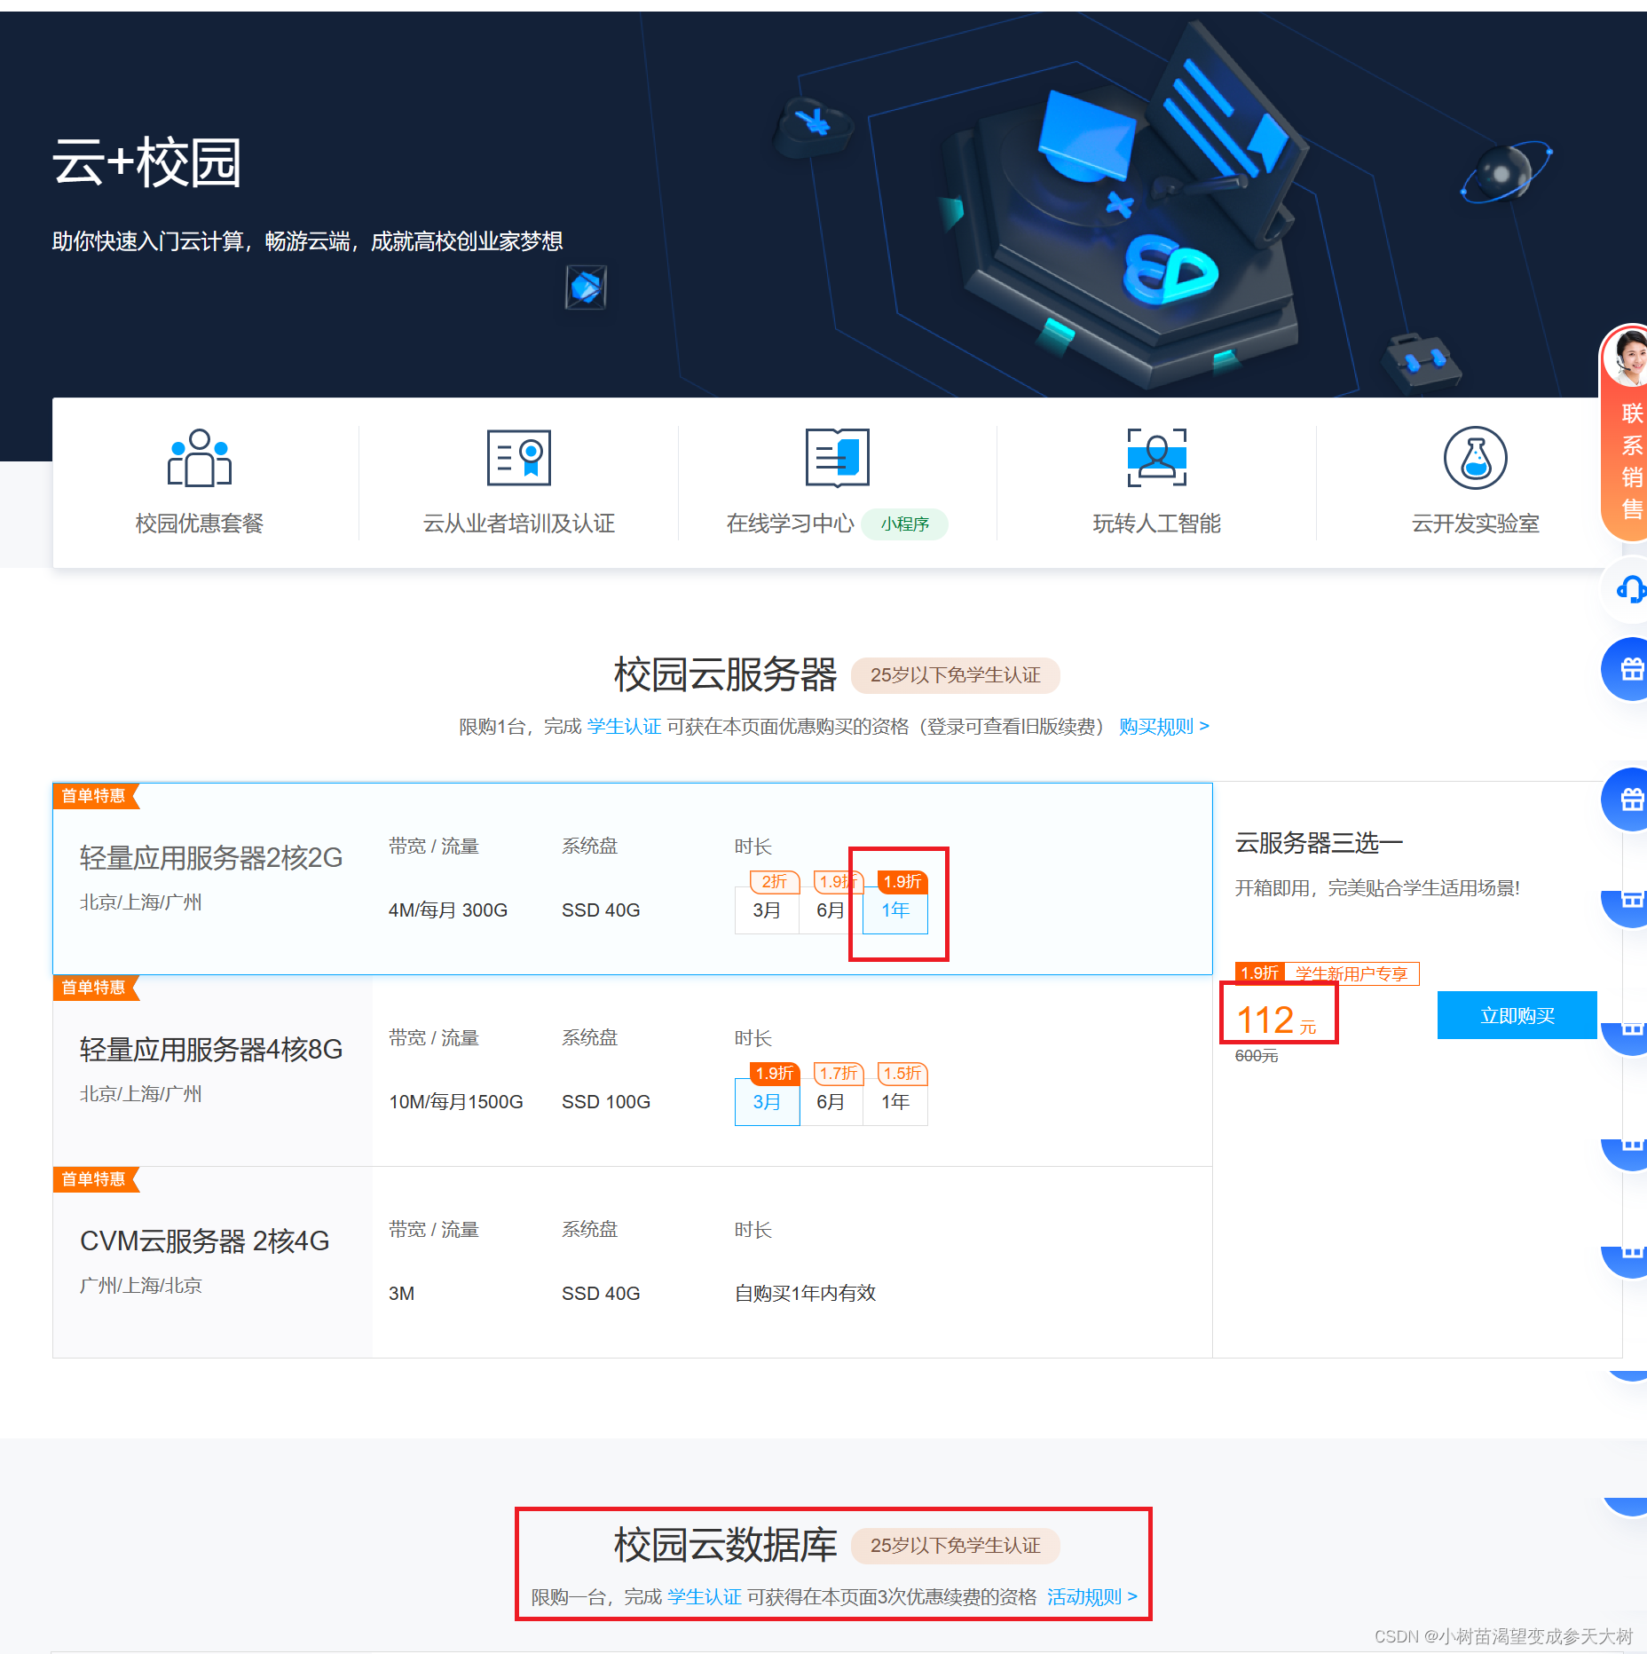Click the SSD 100G system disk value
This screenshot has width=1647, height=1654.
point(606,1102)
